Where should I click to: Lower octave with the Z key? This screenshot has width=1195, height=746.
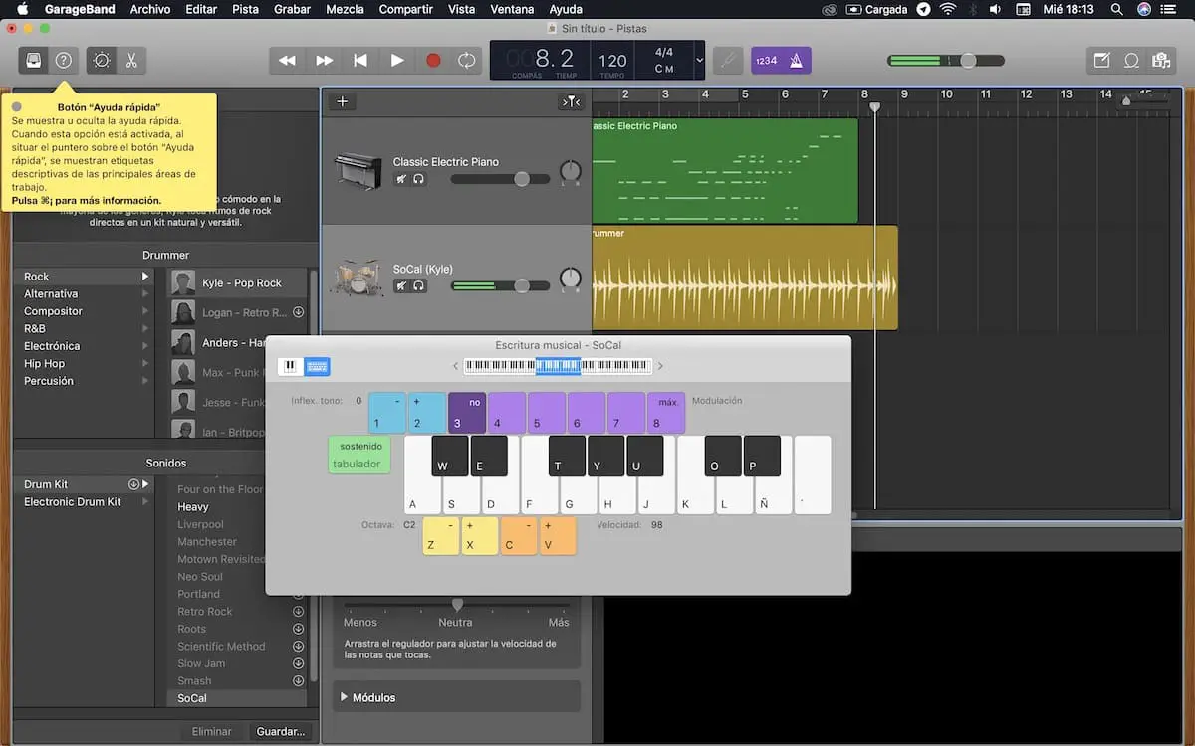click(x=441, y=536)
